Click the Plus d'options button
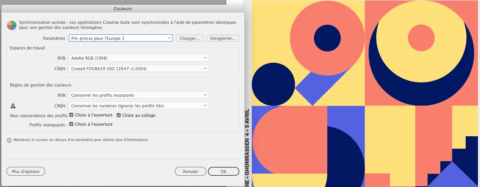Viewport: 480px width, 187px height. point(26,171)
